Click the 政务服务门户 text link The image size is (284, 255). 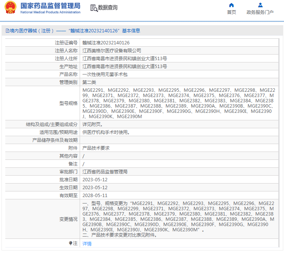click(x=260, y=12)
